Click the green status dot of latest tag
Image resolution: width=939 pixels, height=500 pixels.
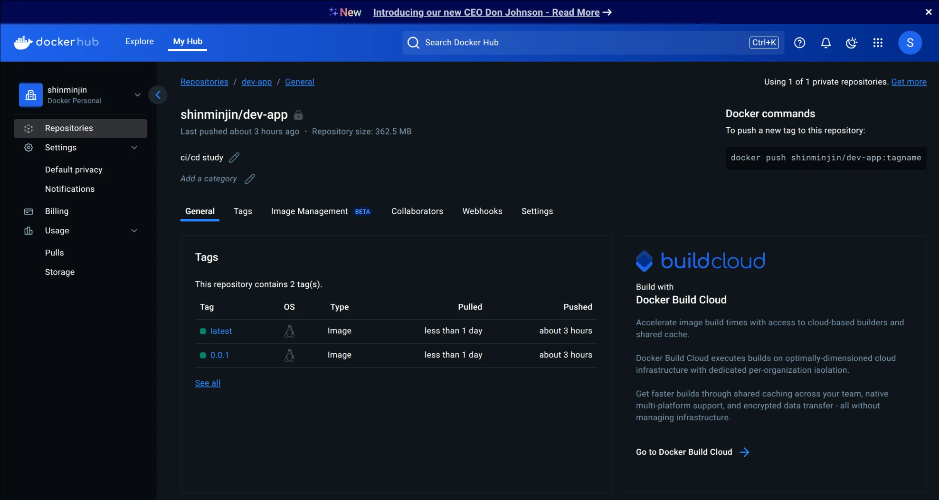(203, 331)
